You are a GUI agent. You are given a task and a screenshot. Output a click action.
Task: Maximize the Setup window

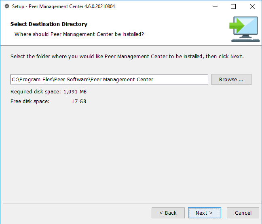pos(233,6)
